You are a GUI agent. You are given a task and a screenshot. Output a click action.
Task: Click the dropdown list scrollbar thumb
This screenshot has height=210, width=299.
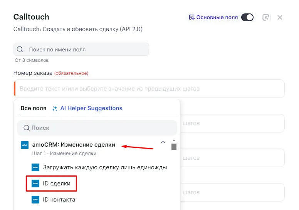[174, 147]
